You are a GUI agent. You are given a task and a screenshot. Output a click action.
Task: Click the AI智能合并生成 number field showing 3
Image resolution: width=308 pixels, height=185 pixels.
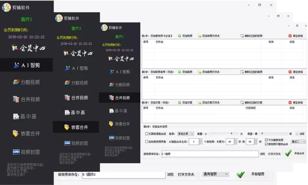point(194,142)
